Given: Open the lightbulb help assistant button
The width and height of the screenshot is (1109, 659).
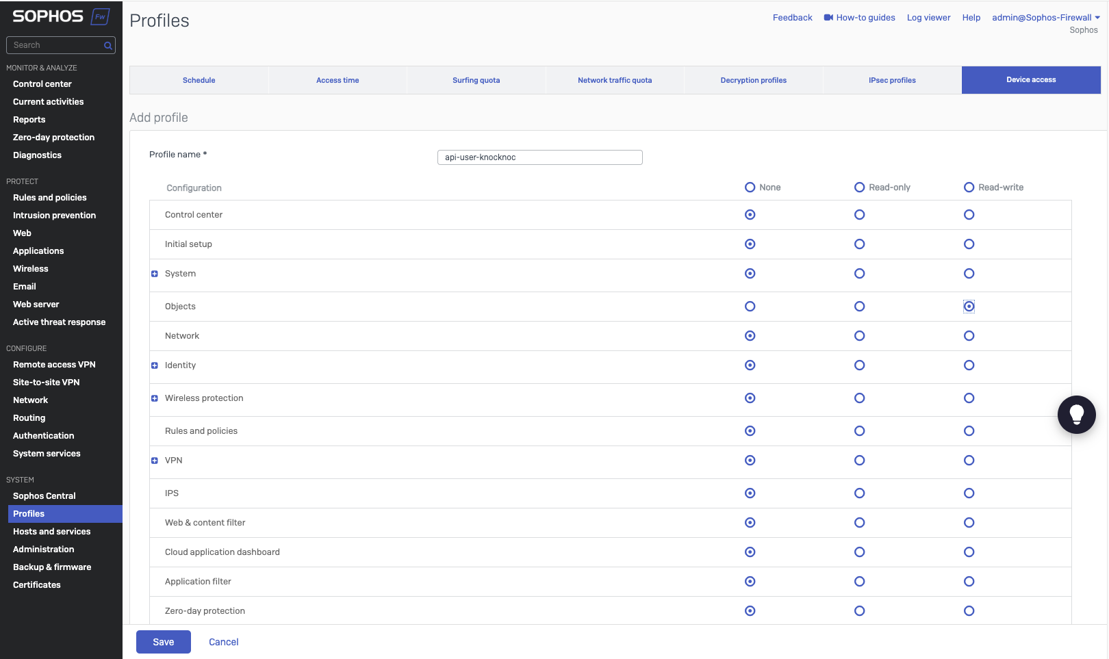Looking at the screenshot, I should (1076, 415).
